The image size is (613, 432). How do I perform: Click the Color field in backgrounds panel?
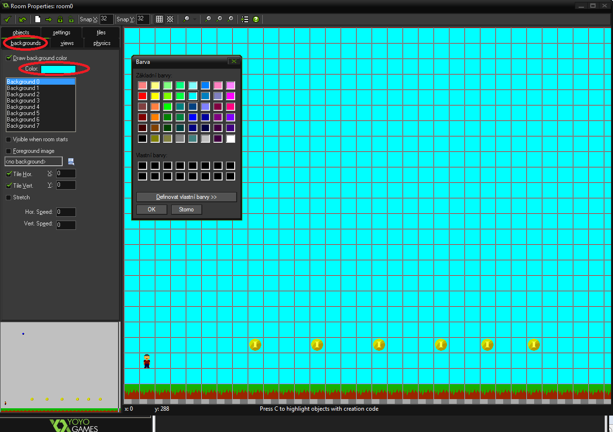pyautogui.click(x=58, y=69)
